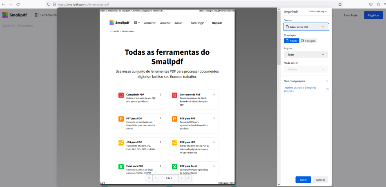Screen dimensions: 386x187
Task: Jump to first page of print preview
Action: (149, 178)
